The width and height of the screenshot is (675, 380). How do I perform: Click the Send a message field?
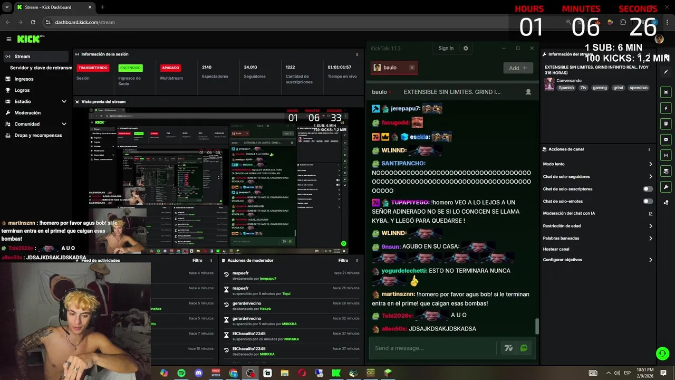tap(435, 348)
